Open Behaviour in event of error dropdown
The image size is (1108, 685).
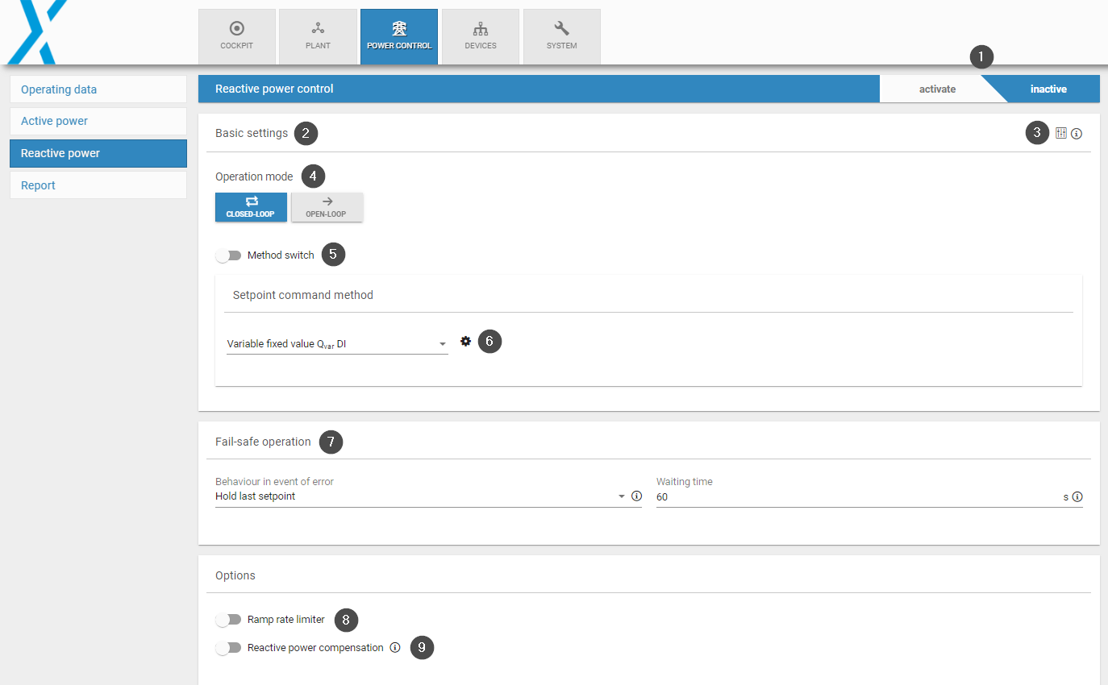coord(419,496)
